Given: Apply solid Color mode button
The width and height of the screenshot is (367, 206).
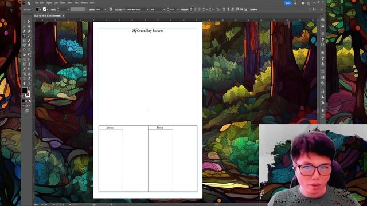Looking at the screenshot, I should pyautogui.click(x=24, y=101).
